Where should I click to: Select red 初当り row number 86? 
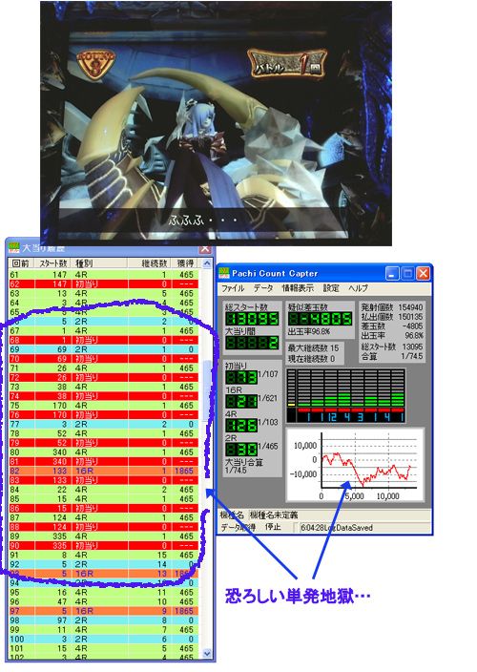(104, 508)
